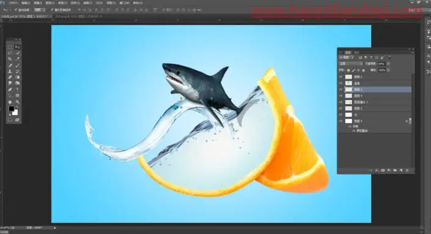Image resolution: width=431 pixels, height=234 pixels.
Task: Select the Pen tool
Action: [x=10, y=90]
